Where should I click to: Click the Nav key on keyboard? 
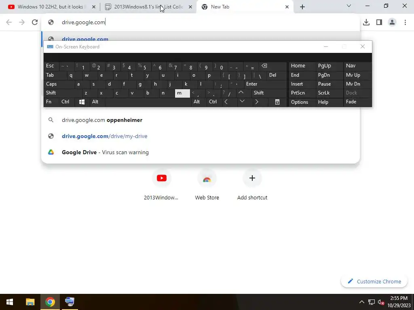click(x=357, y=66)
